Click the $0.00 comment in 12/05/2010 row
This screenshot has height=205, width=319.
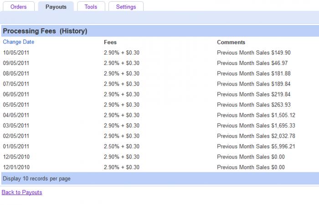click(251, 157)
